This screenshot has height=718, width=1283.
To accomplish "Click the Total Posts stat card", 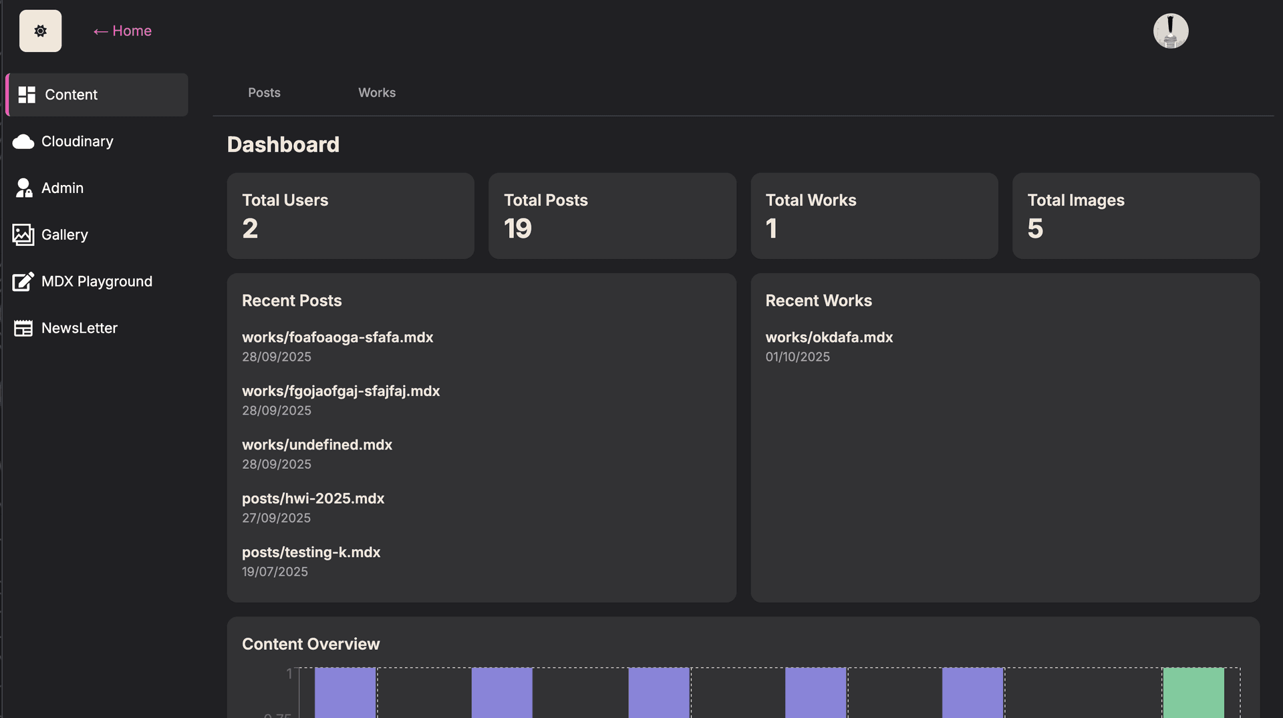I will click(x=612, y=216).
